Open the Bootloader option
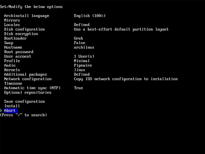 15,38
